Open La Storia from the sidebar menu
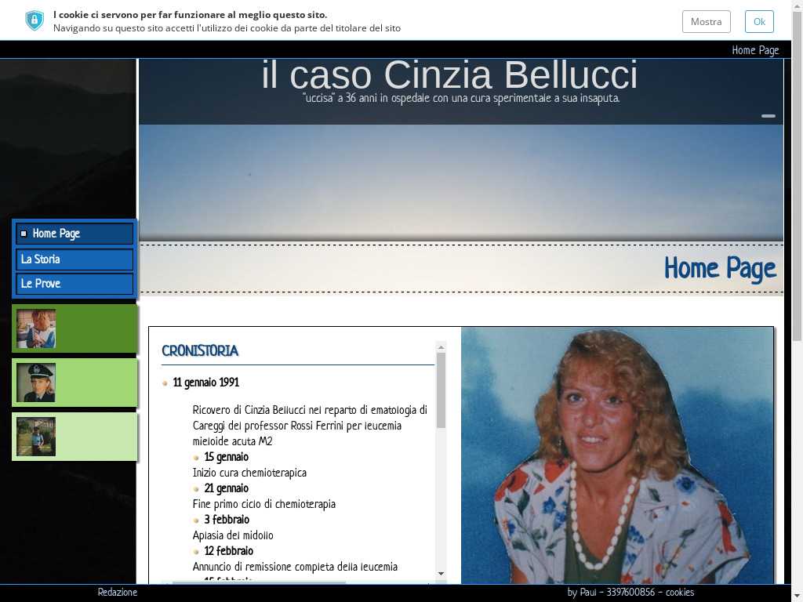Image resolution: width=803 pixels, height=602 pixels. click(74, 259)
